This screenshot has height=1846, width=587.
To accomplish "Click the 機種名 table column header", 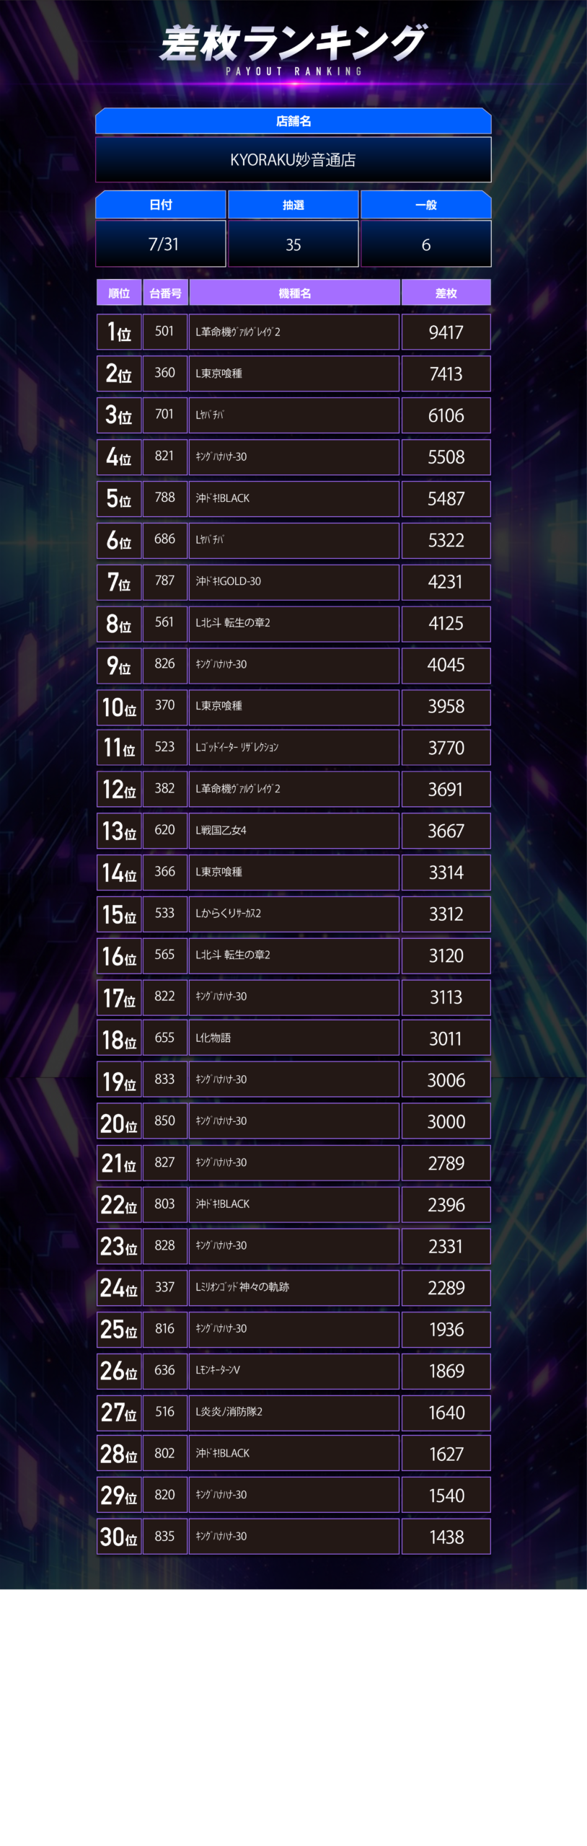I will pyautogui.click(x=294, y=293).
